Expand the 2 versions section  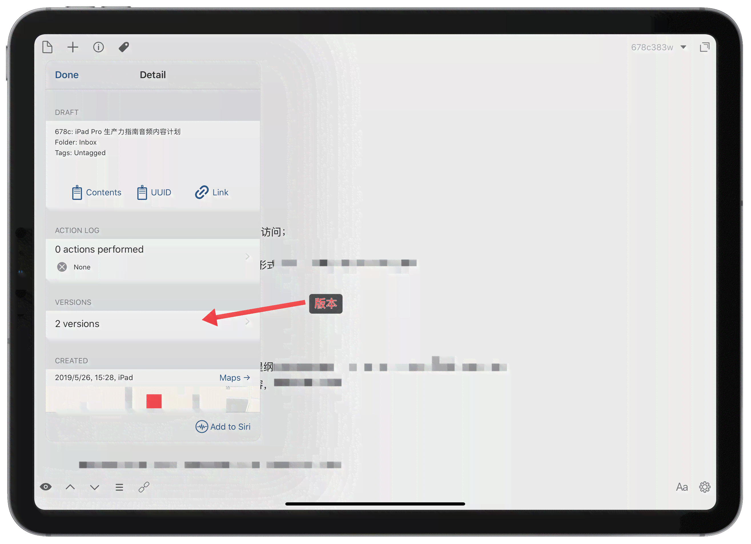click(152, 323)
